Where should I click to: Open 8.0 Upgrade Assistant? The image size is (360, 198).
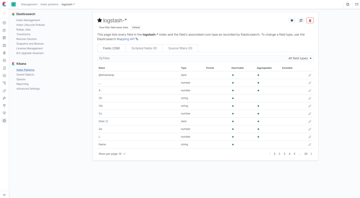(x=30, y=53)
